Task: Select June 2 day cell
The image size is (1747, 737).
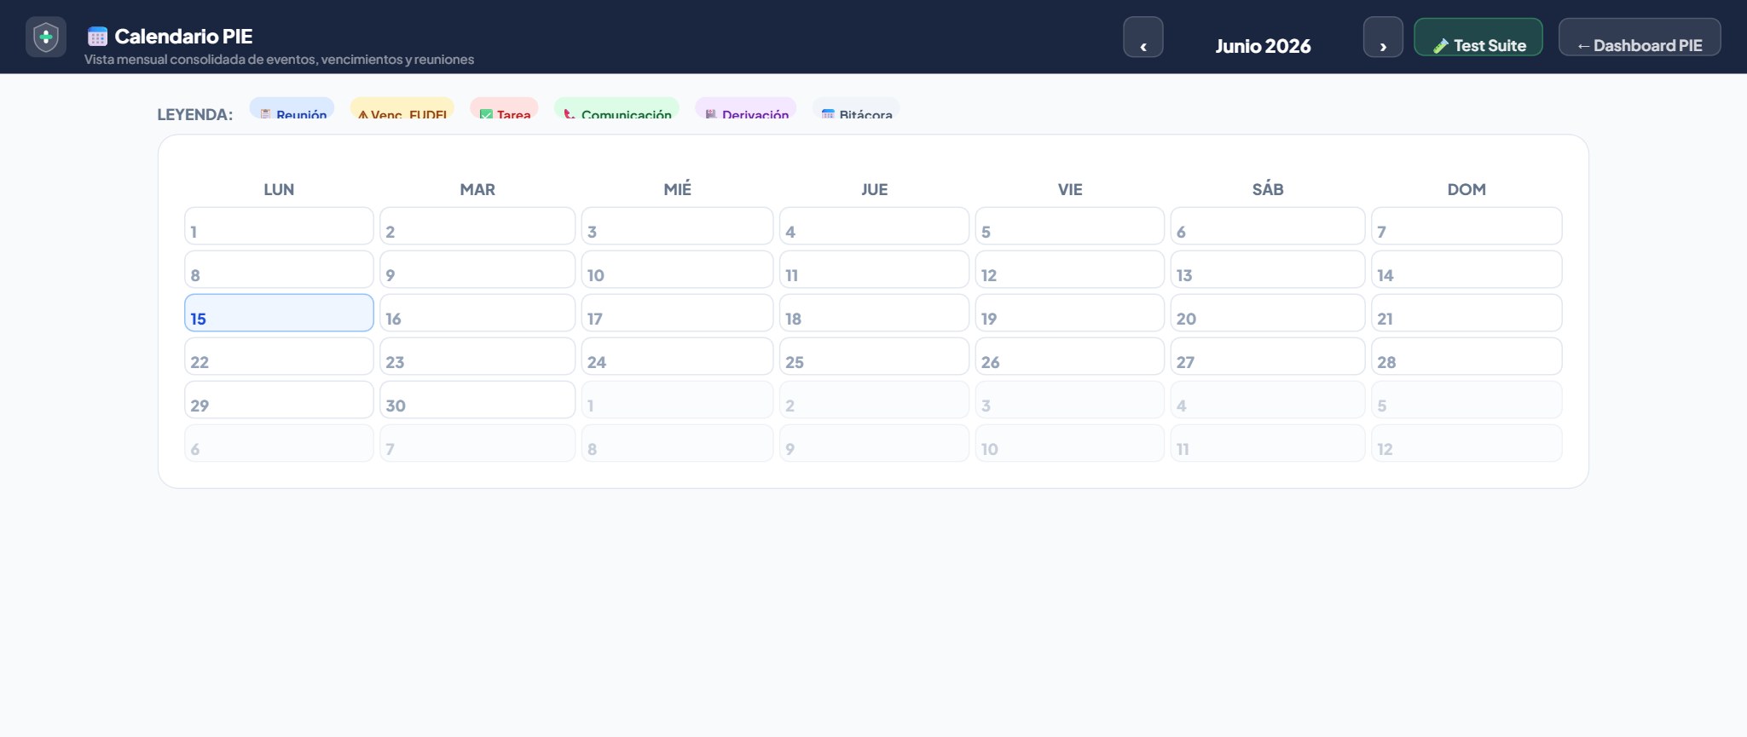Action: coord(477,226)
